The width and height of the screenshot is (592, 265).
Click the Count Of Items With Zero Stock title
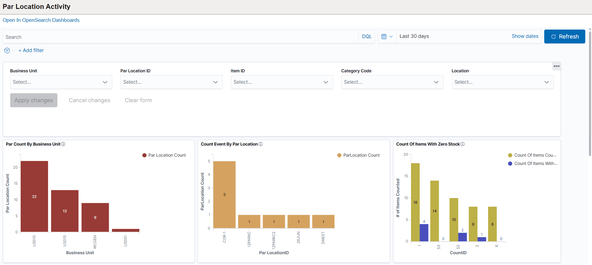pyautogui.click(x=428, y=144)
